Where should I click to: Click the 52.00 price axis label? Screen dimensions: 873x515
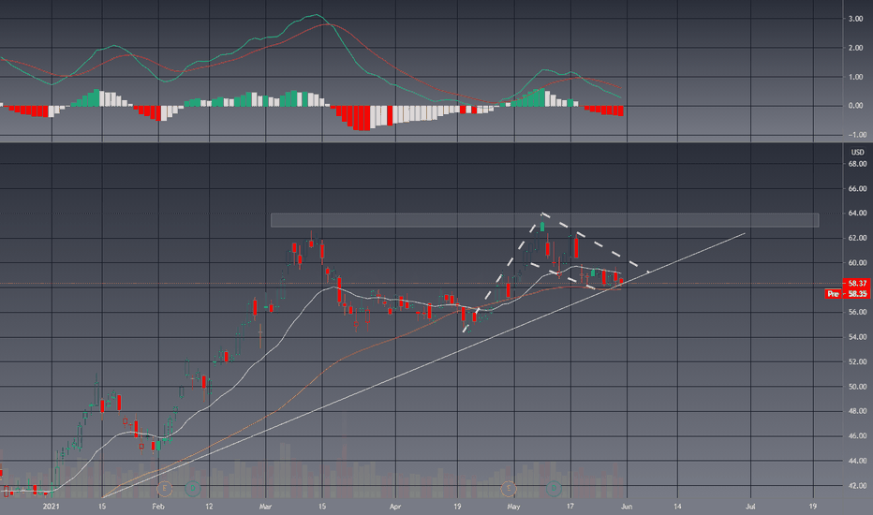coord(857,361)
